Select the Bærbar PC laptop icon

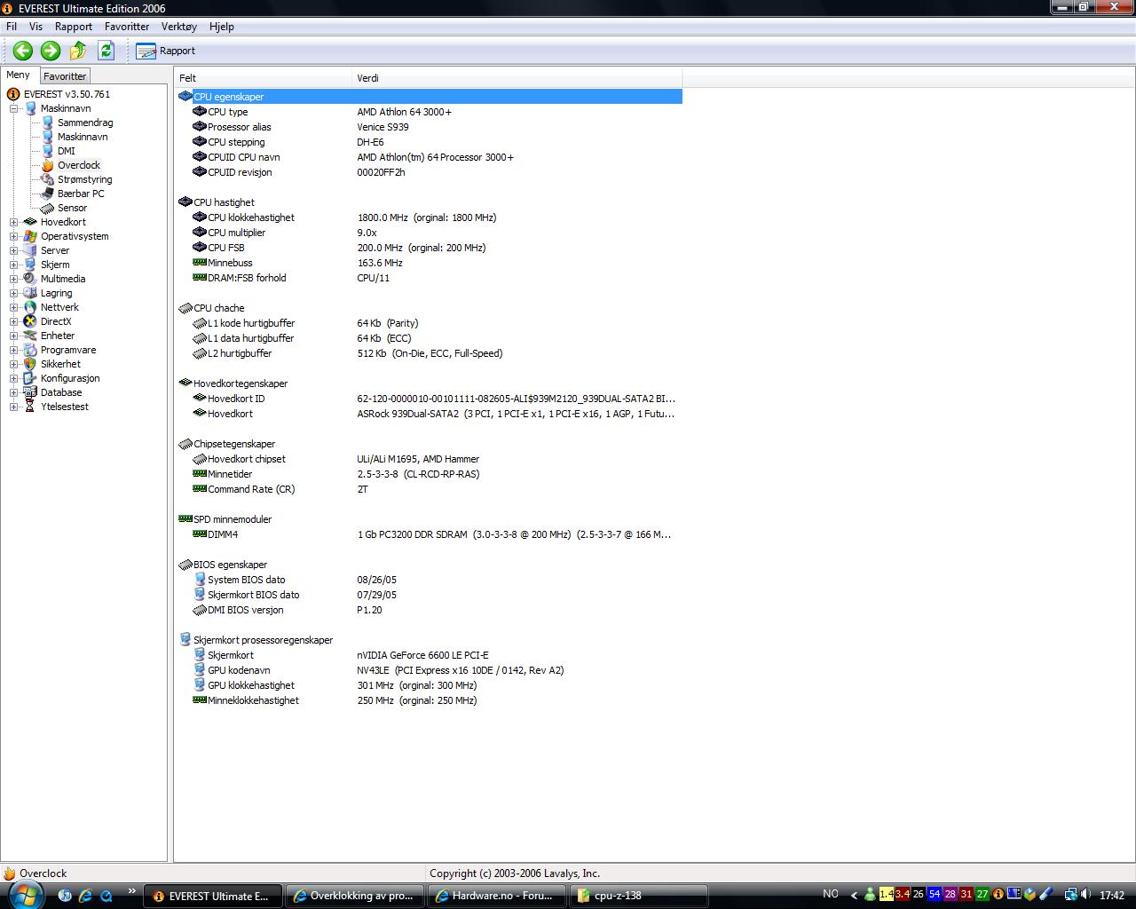pyautogui.click(x=47, y=194)
